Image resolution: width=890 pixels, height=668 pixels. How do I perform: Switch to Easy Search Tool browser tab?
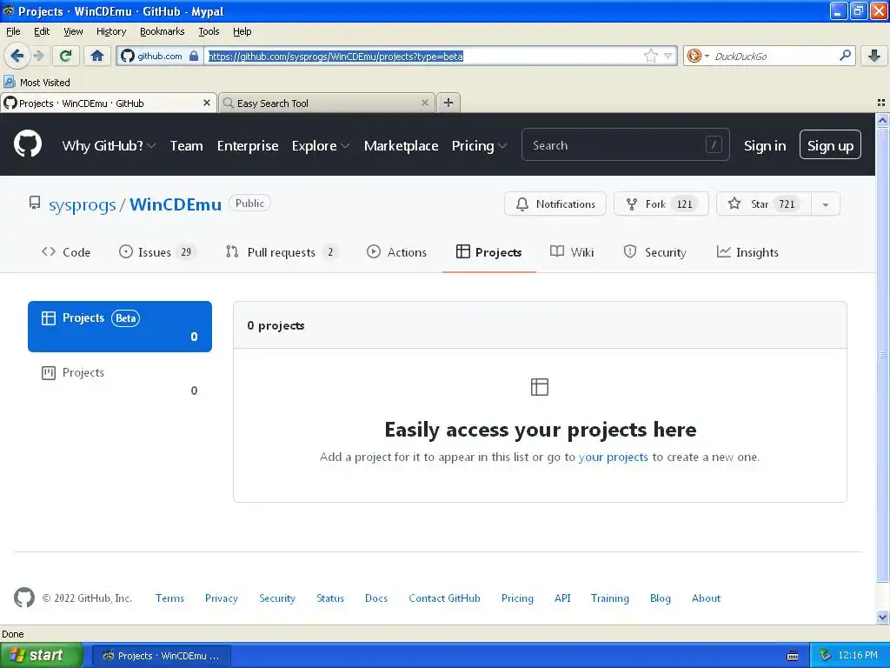point(327,103)
